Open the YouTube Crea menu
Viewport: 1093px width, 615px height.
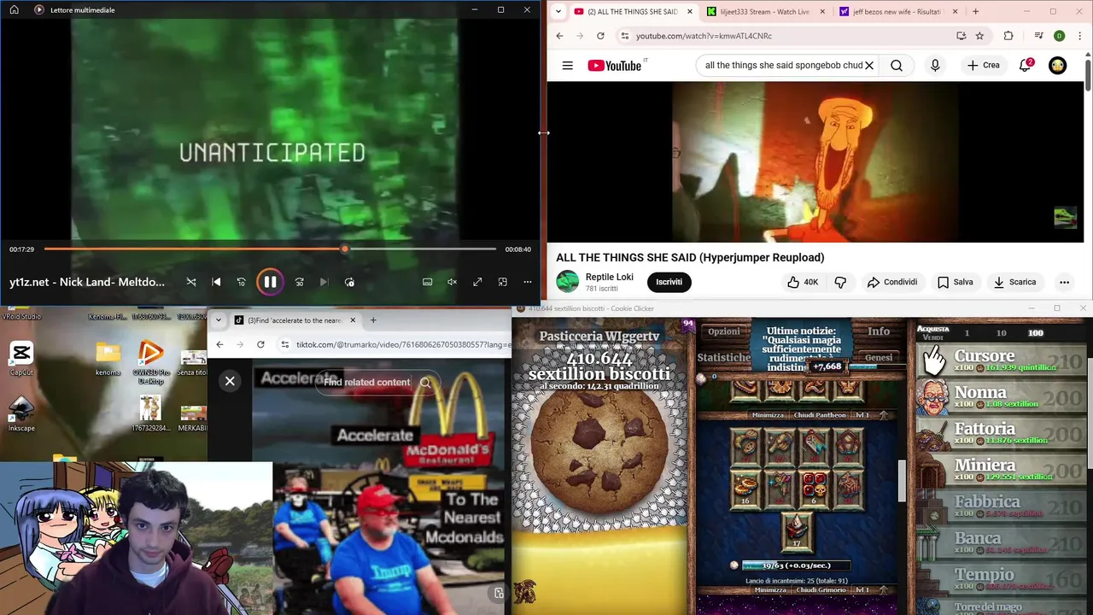tap(983, 65)
